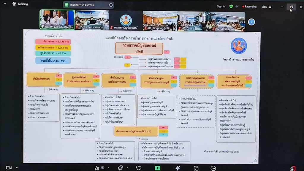The height and width of the screenshot is (171, 304).
Task: Click the M4 avatar badge in share bar
Action: point(66,5)
